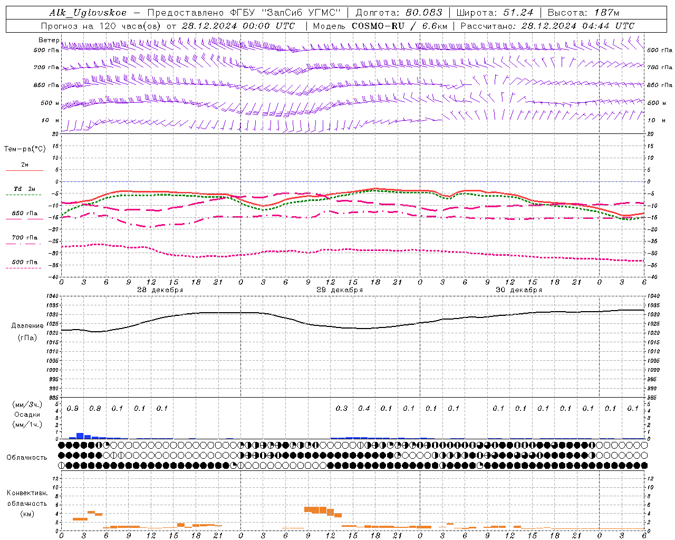Click the (гПа) pressure unit label

[x=27, y=337]
